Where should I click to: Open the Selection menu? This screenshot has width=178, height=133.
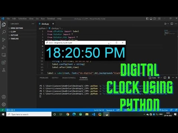(22, 19)
